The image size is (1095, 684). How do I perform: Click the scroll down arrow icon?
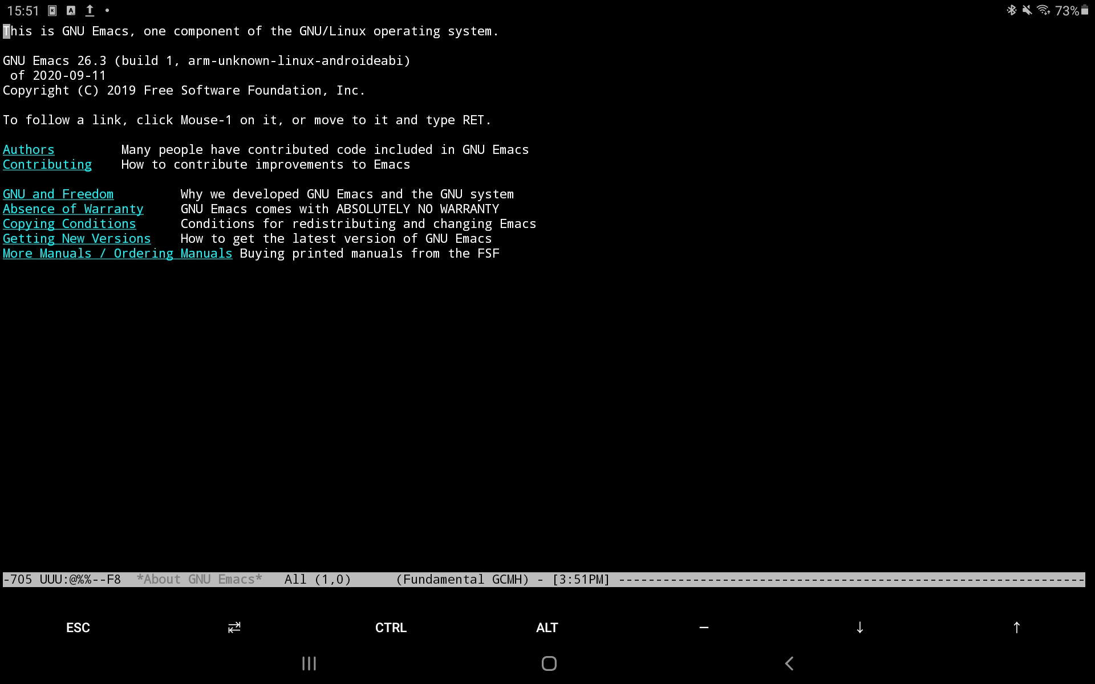click(x=860, y=627)
